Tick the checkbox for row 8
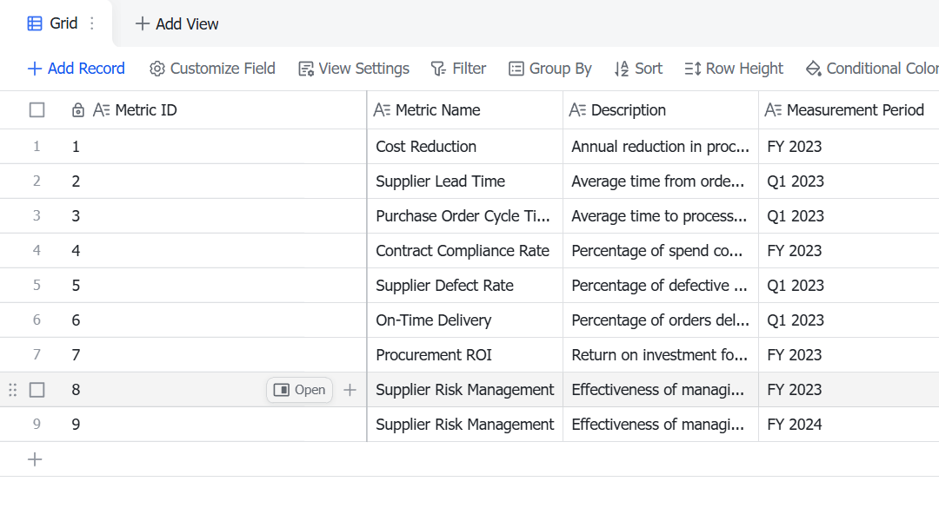Screen dimensions: 939x521 [x=37, y=390]
